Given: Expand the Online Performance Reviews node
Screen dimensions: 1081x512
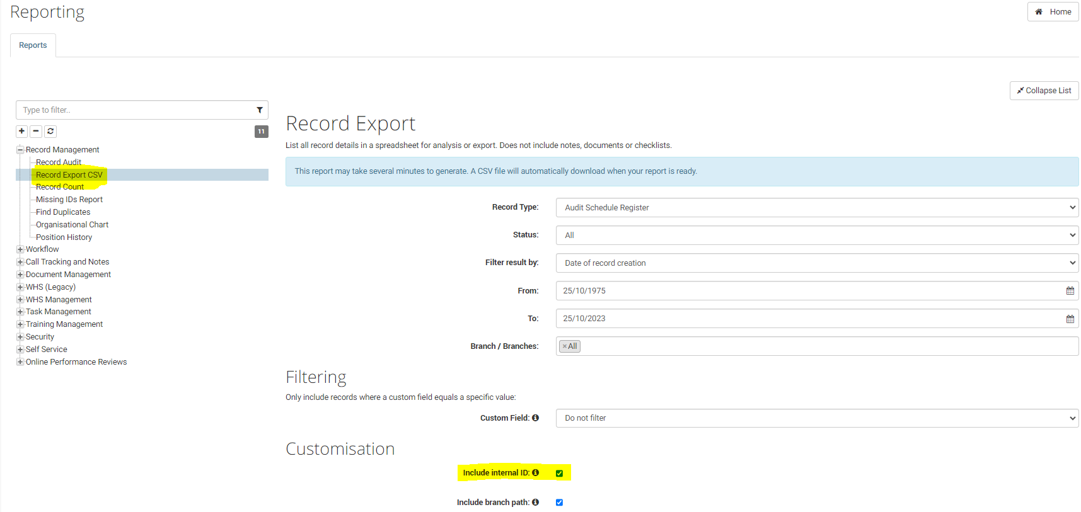Looking at the screenshot, I should tap(20, 362).
